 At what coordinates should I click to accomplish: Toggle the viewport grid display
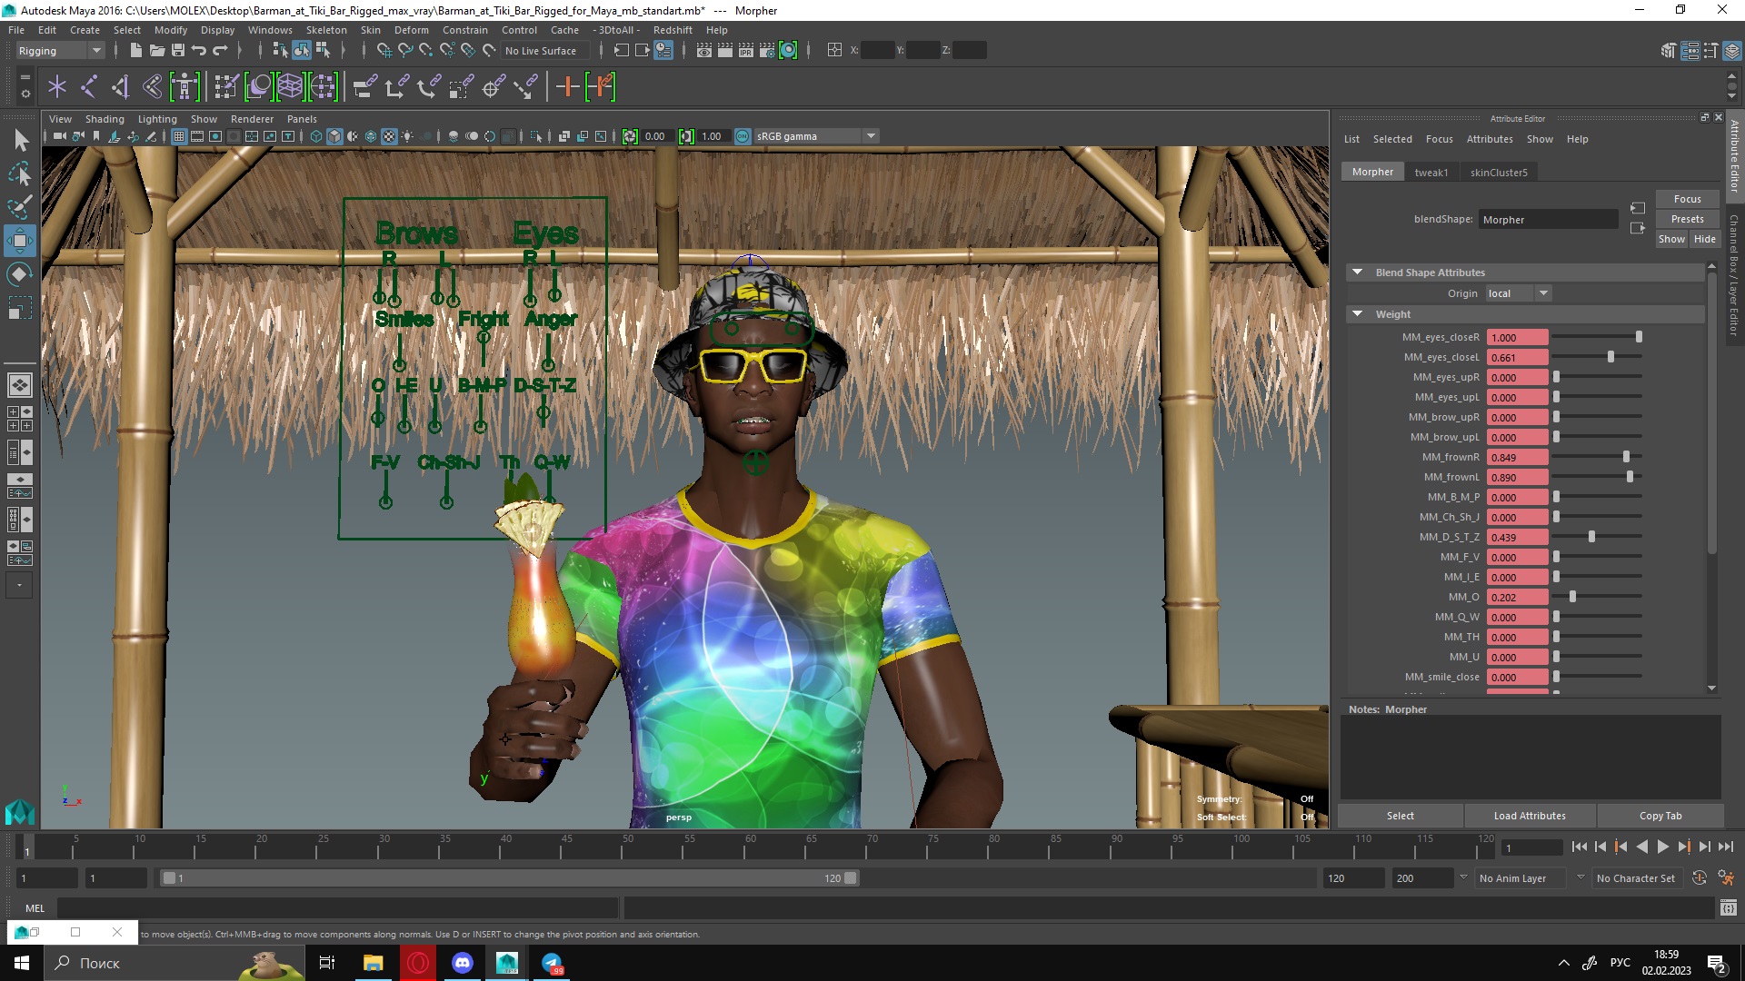click(x=179, y=136)
